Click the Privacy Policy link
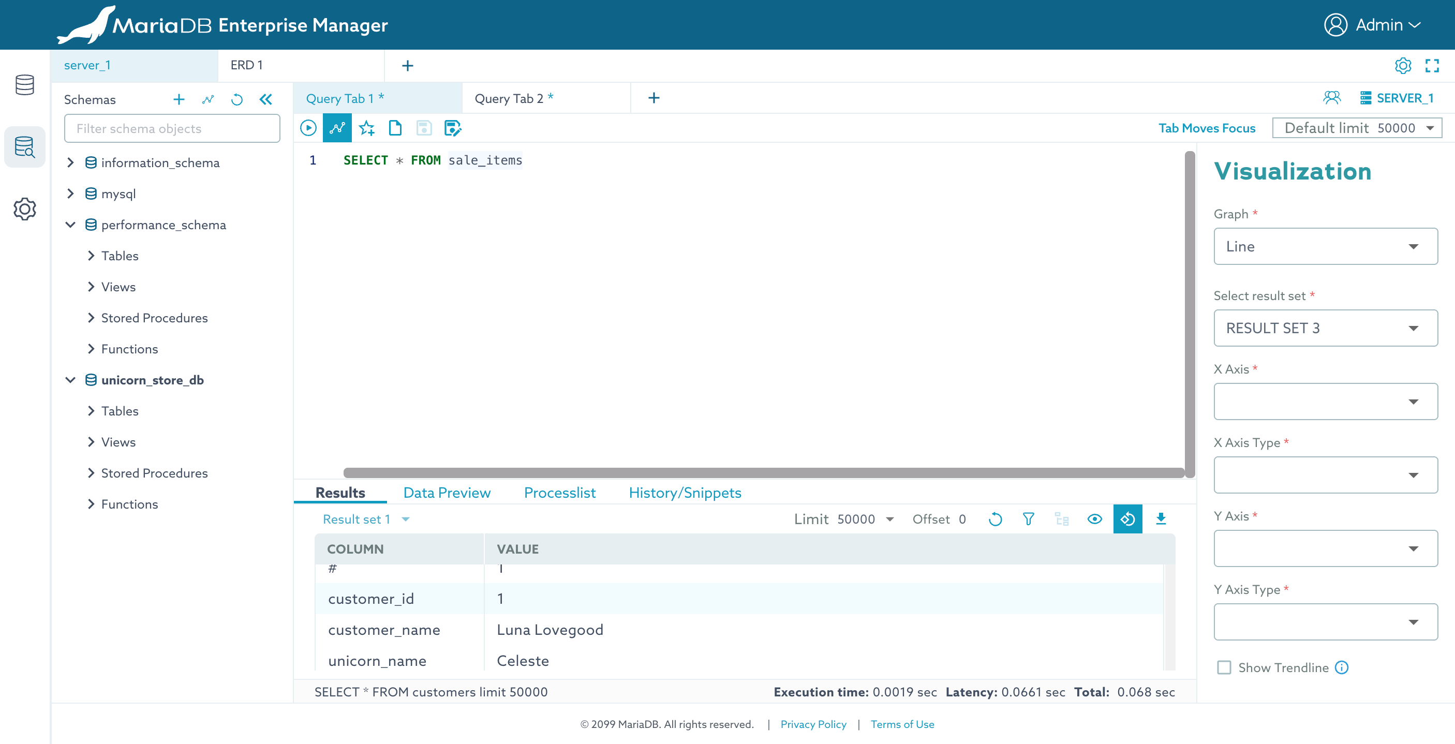 click(x=813, y=724)
